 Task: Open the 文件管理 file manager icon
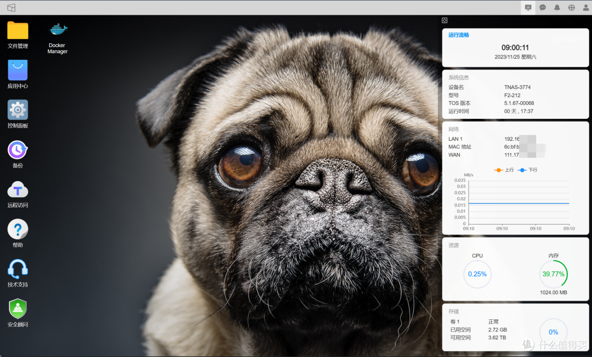pos(18,31)
